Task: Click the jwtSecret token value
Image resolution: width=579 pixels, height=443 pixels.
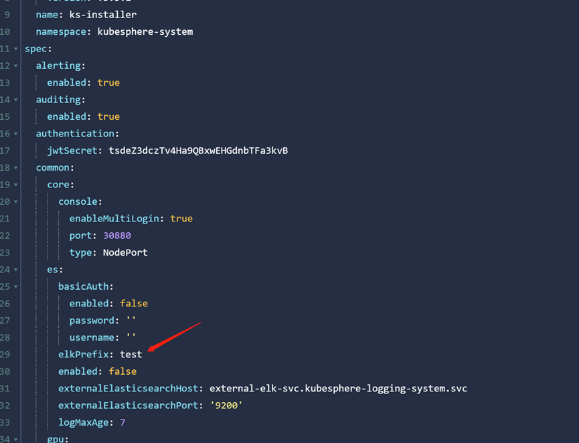Action: [198, 151]
